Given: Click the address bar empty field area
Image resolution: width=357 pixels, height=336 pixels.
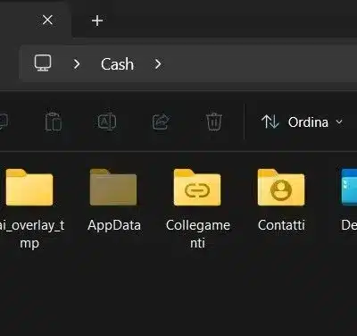Looking at the screenshot, I should pos(259,63).
